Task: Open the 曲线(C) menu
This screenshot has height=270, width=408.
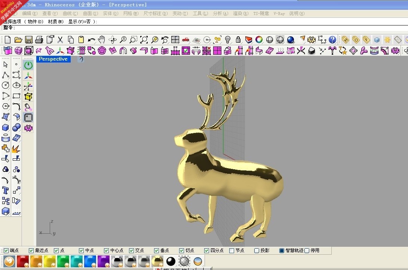Action: click(x=70, y=13)
